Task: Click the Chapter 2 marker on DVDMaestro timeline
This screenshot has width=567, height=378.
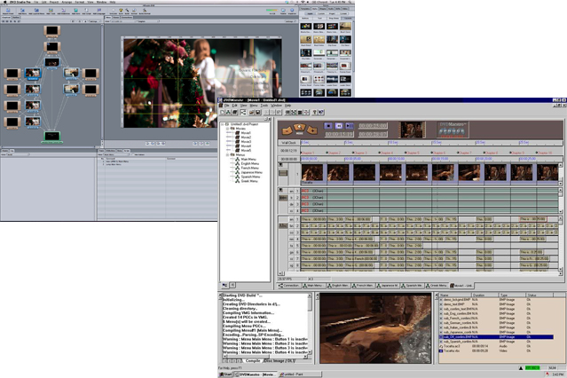Action: point(334,153)
